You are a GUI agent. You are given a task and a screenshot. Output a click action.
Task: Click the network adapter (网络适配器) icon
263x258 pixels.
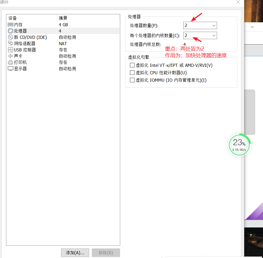tap(10, 43)
